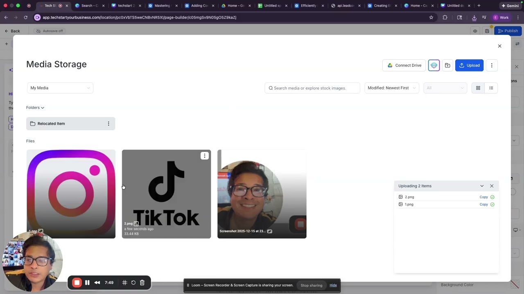Bookmark this page with the star icon
The width and height of the screenshot is (524, 294).
click(x=431, y=18)
